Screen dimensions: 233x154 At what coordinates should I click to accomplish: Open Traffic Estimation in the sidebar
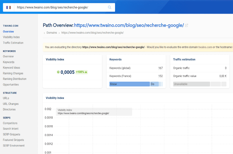coord(13,43)
